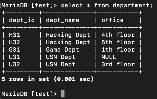Click the '1th floor' office value

pos(118,50)
